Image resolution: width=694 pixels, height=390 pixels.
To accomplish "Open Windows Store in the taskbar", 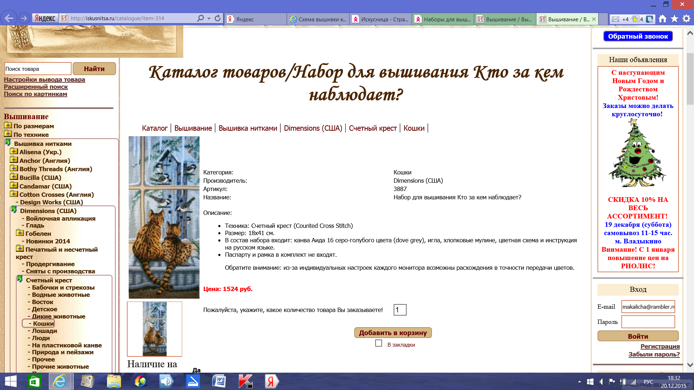I will 35,381.
